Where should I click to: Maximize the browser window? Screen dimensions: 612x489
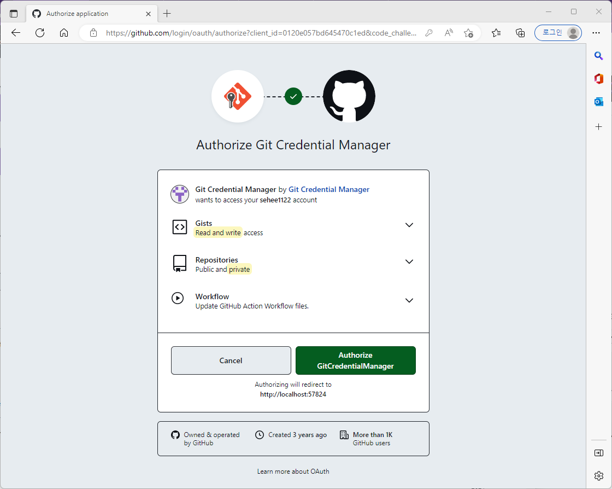tap(574, 11)
